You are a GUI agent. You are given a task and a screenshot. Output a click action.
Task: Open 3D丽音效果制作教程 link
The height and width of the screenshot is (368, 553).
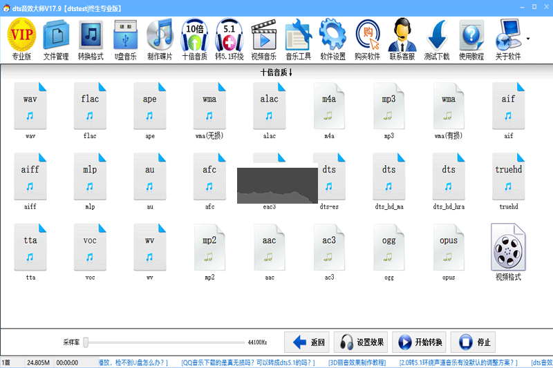pyautogui.click(x=357, y=362)
